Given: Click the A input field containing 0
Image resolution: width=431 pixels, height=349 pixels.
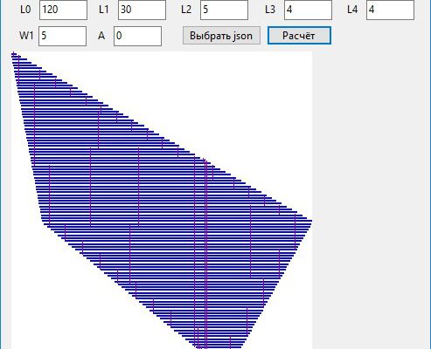Looking at the screenshot, I should coord(137,36).
